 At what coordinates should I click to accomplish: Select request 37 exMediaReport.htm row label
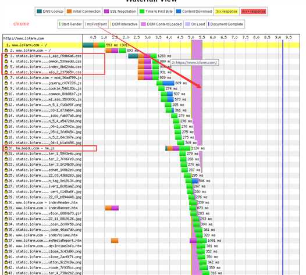(45, 241)
